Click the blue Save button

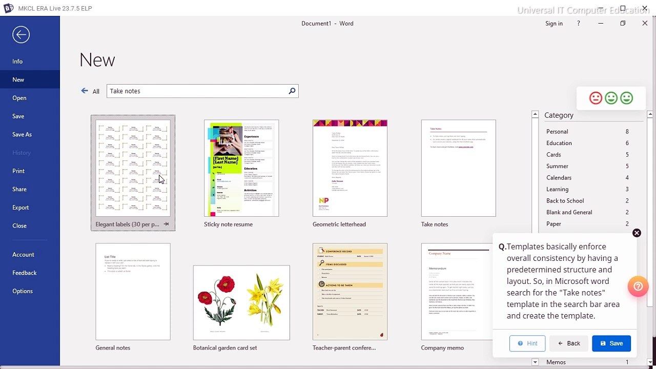(x=611, y=343)
